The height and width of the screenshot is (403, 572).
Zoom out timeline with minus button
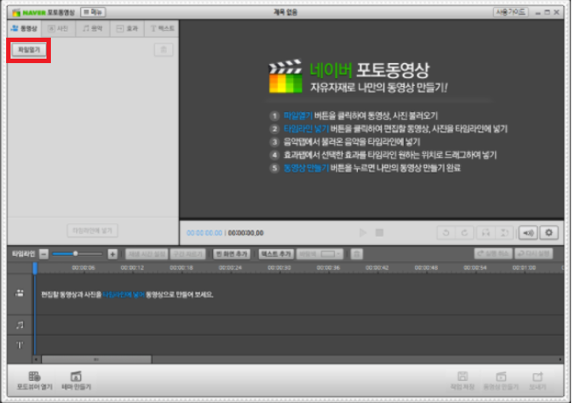[x=44, y=254]
